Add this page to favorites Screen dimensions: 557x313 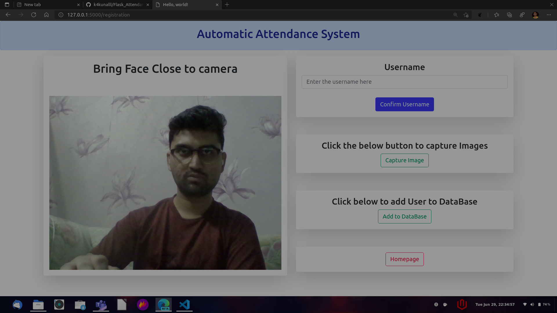pyautogui.click(x=466, y=15)
